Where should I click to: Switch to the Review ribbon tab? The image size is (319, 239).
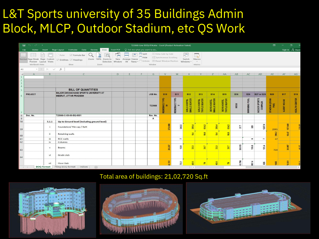pyautogui.click(x=94, y=50)
